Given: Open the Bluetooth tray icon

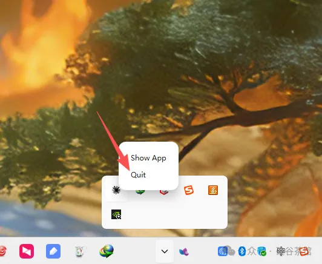Looking at the screenshot, I should 242,251.
